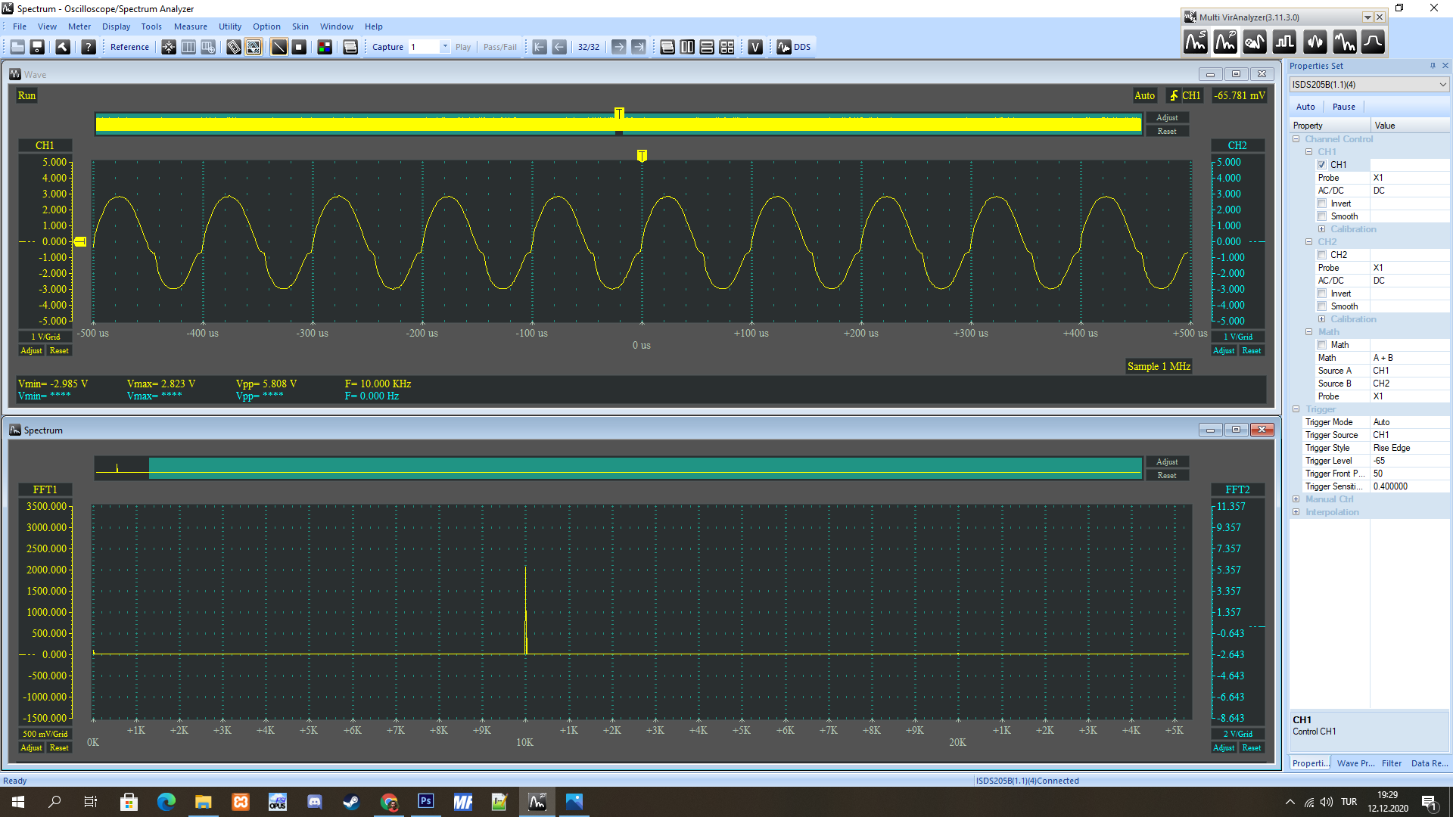This screenshot has width=1453, height=817.
Task: Jump to last captured frame arrow
Action: [638, 47]
